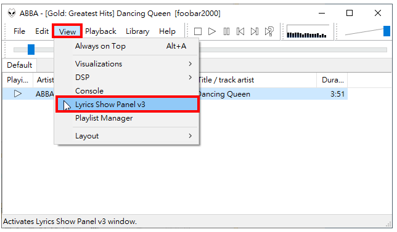The image size is (397, 232).
Task: Click the seekbar position handle
Action: pos(31,49)
